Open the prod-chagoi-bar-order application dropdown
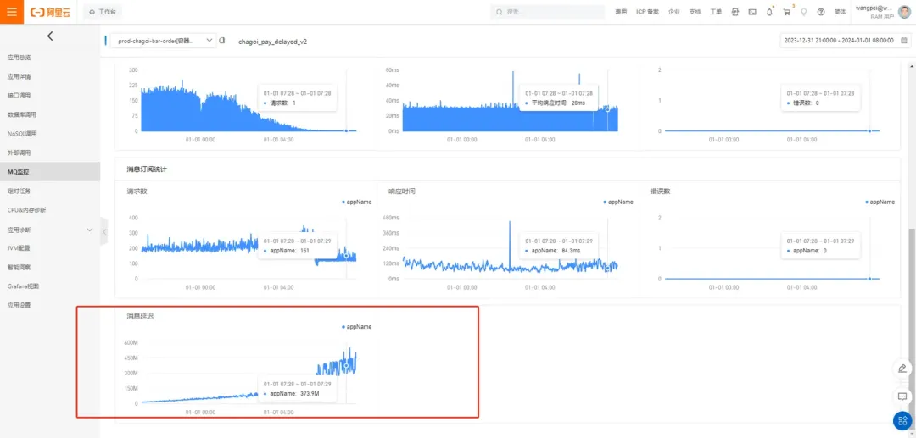Image resolution: width=916 pixels, height=438 pixels. click(x=163, y=41)
